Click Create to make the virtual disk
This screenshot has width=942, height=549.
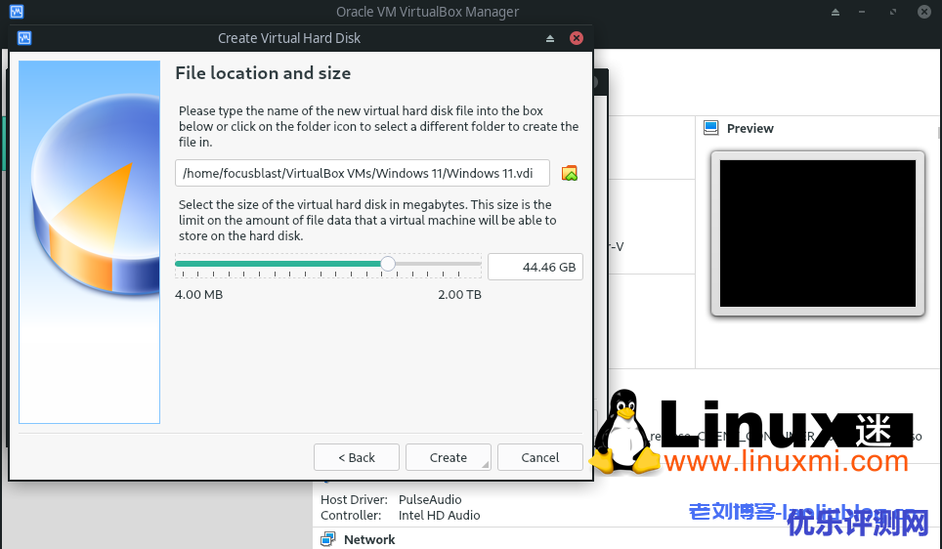449,457
